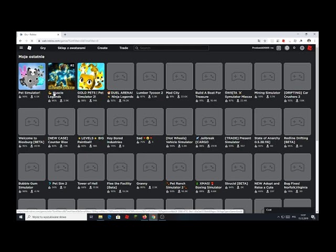Click the browser back arrow
This screenshot has height=252, width=336.
21,40
